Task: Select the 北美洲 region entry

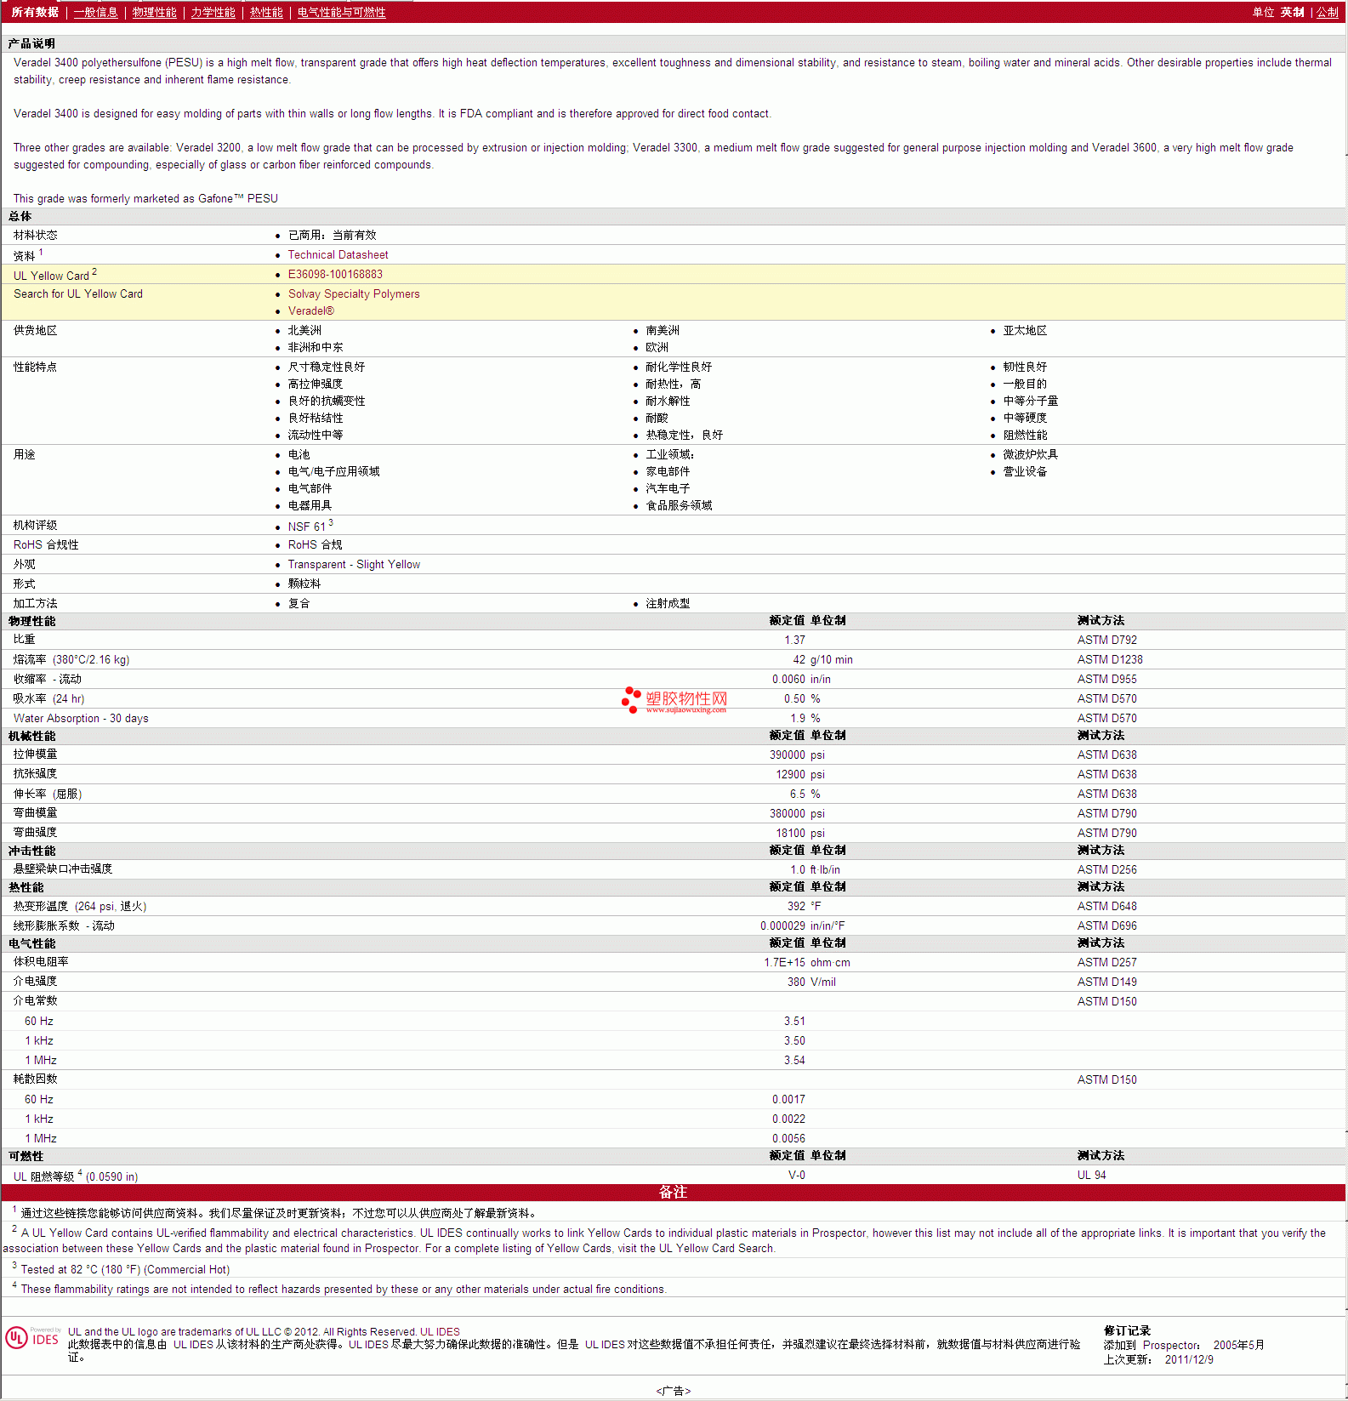Action: [x=304, y=330]
